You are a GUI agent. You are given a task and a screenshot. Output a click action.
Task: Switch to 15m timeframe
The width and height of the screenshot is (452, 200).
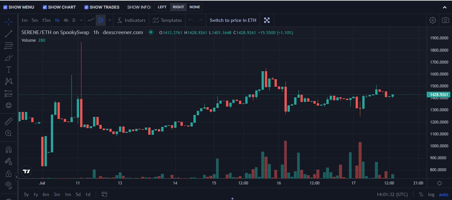46,20
